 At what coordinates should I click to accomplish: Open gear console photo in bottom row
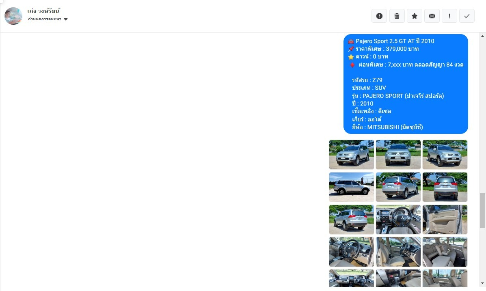[398, 278]
